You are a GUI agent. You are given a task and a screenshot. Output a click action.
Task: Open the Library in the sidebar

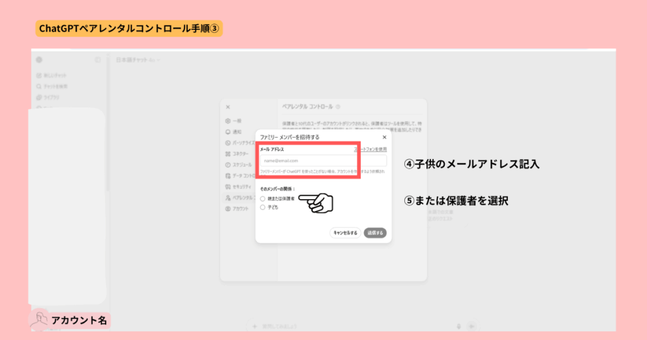click(48, 97)
